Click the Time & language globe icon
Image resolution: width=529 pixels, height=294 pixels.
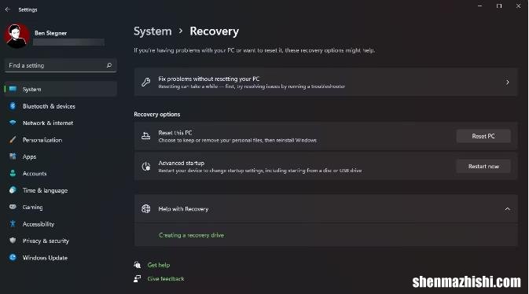tap(13, 190)
